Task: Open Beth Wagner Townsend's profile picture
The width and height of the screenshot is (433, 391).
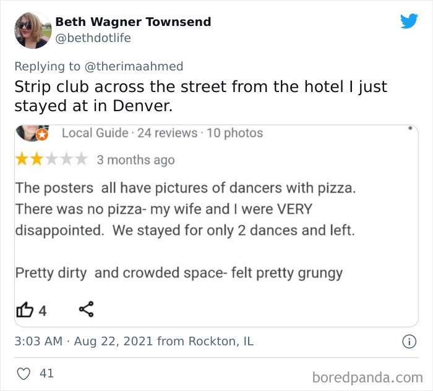Action: (x=32, y=30)
